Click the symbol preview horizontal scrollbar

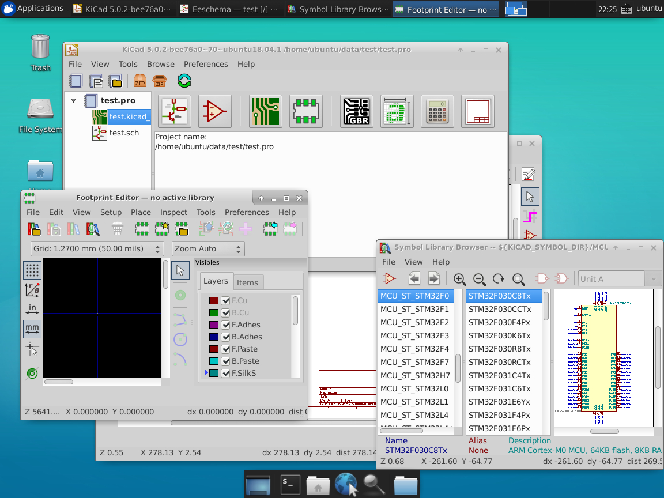(x=604, y=431)
